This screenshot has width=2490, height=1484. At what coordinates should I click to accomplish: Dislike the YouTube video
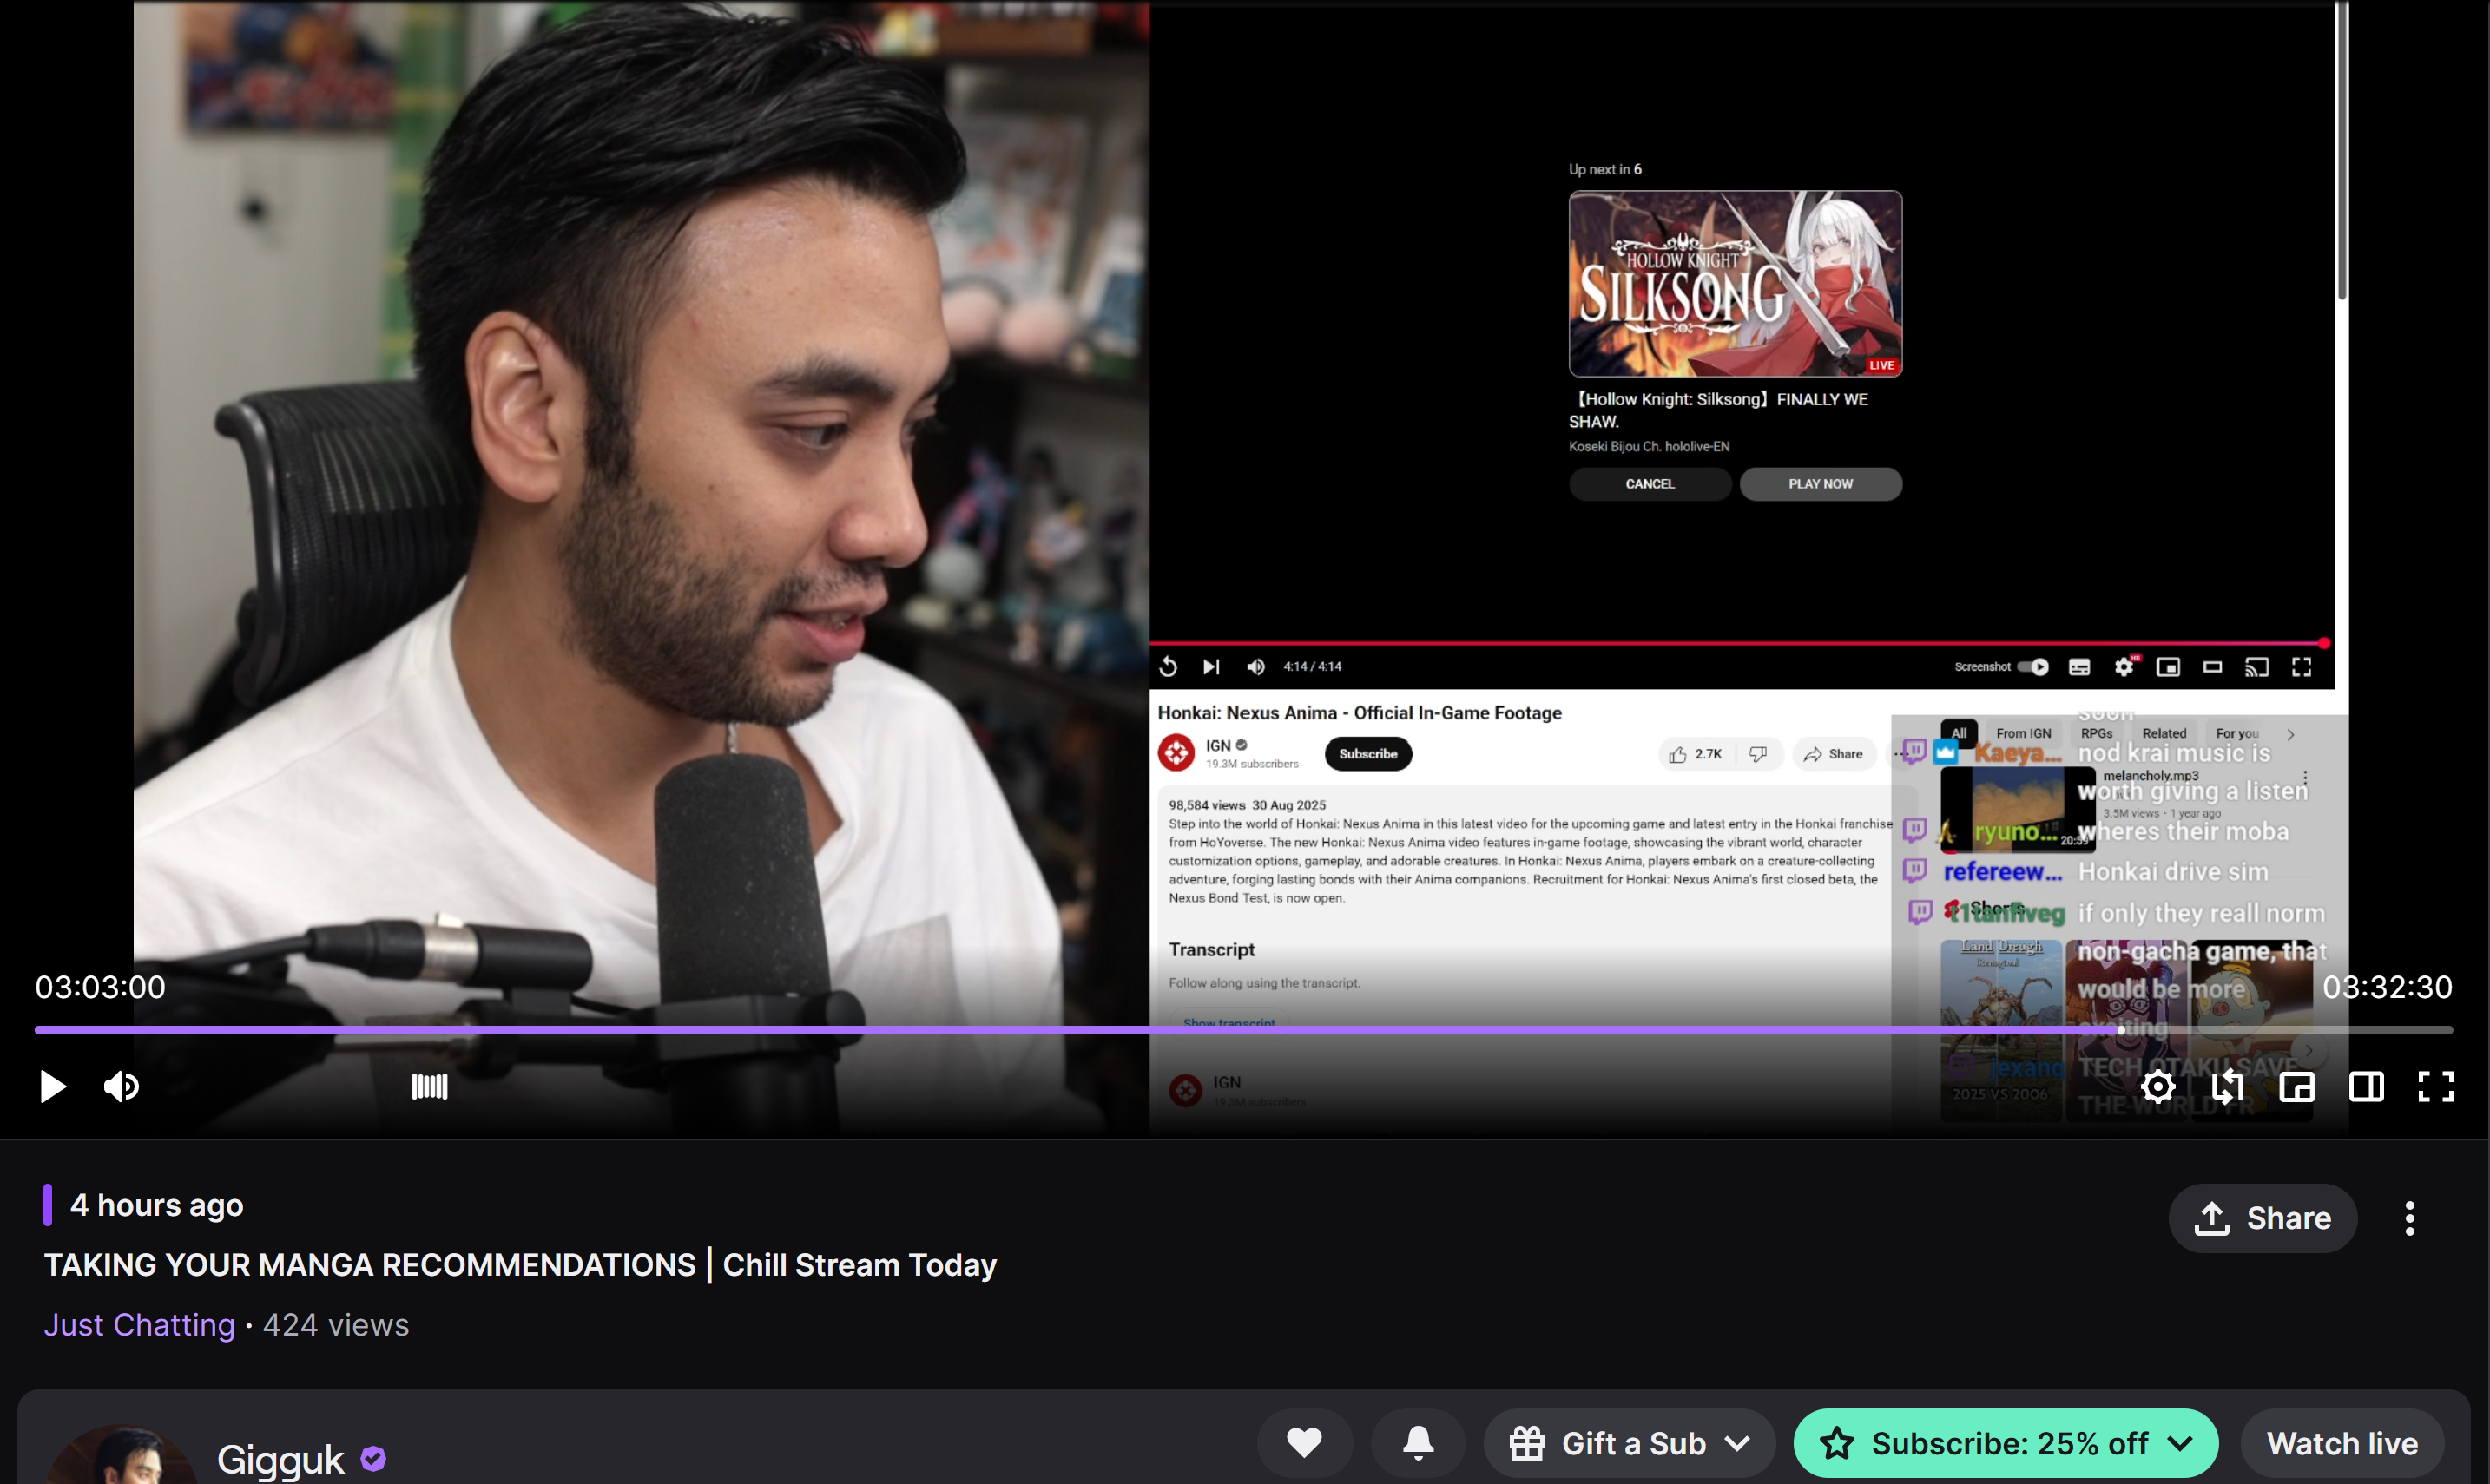point(1759,754)
